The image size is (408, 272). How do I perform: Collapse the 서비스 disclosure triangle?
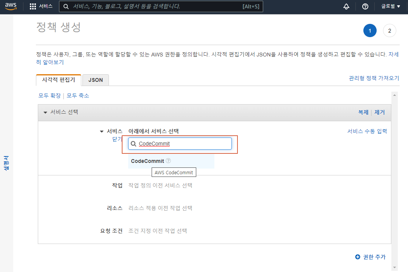(102, 131)
